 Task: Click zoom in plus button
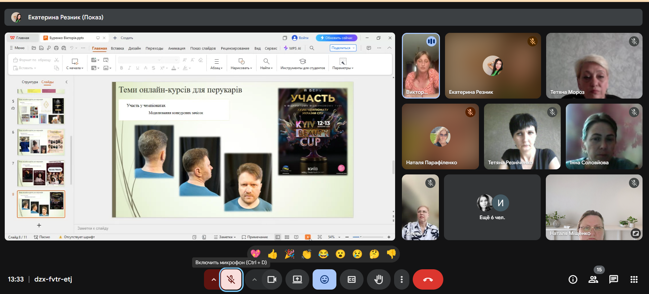click(389, 237)
